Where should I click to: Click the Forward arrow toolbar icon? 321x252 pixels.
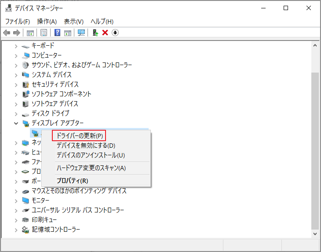17,33
